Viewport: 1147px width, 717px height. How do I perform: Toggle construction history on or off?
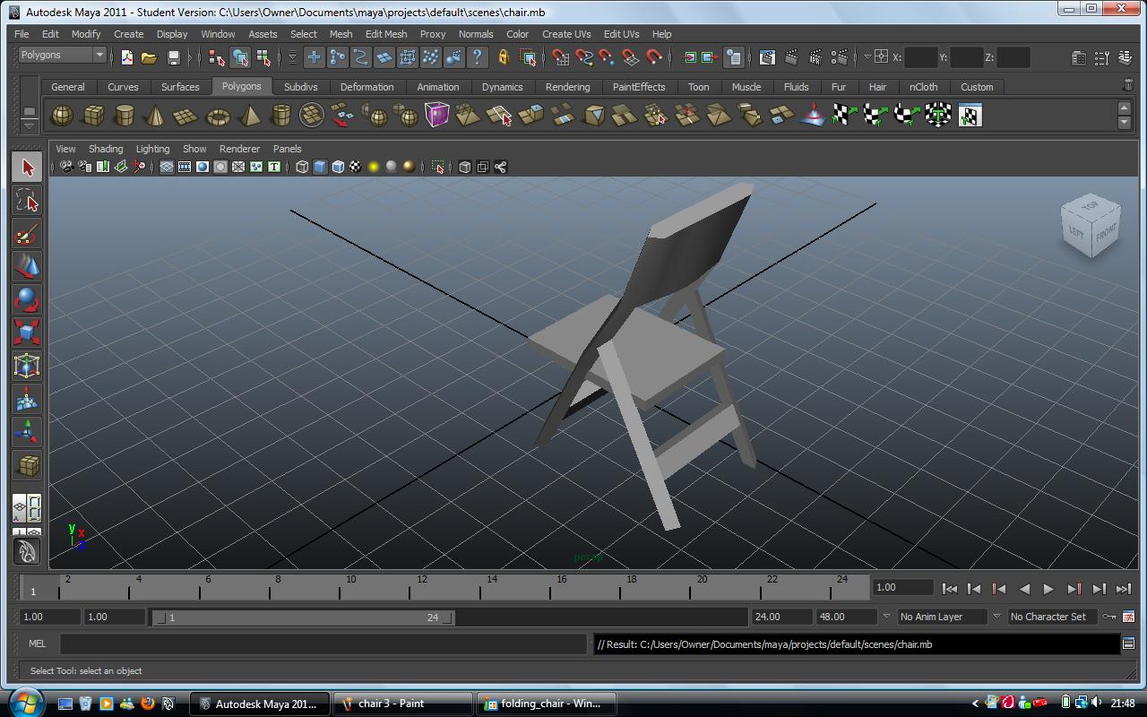click(733, 57)
